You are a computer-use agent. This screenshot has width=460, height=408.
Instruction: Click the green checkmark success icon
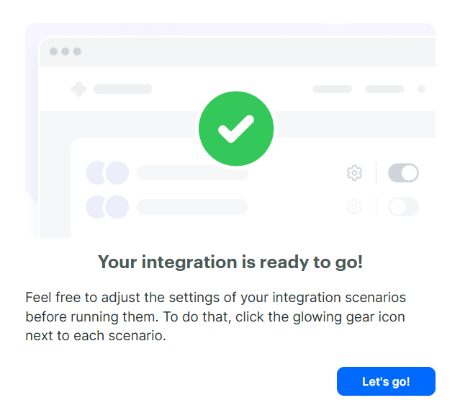(x=236, y=128)
